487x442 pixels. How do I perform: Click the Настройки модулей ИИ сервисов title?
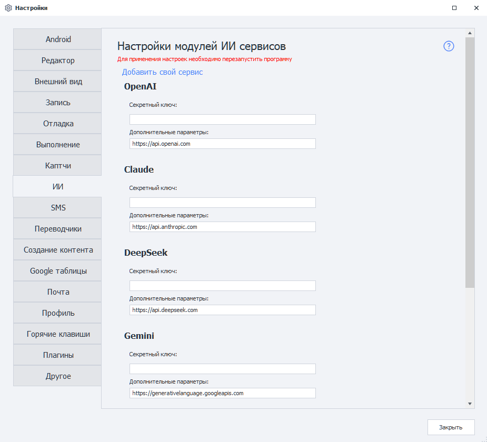coord(201,46)
